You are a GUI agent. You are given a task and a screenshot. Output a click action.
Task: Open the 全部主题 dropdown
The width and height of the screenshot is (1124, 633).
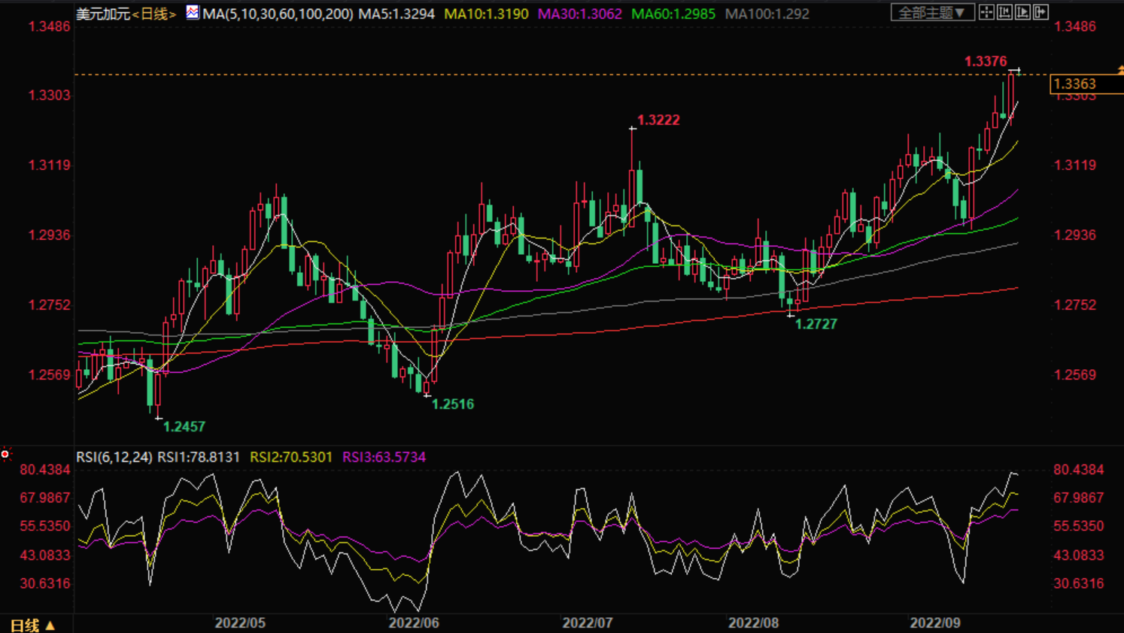click(x=932, y=12)
